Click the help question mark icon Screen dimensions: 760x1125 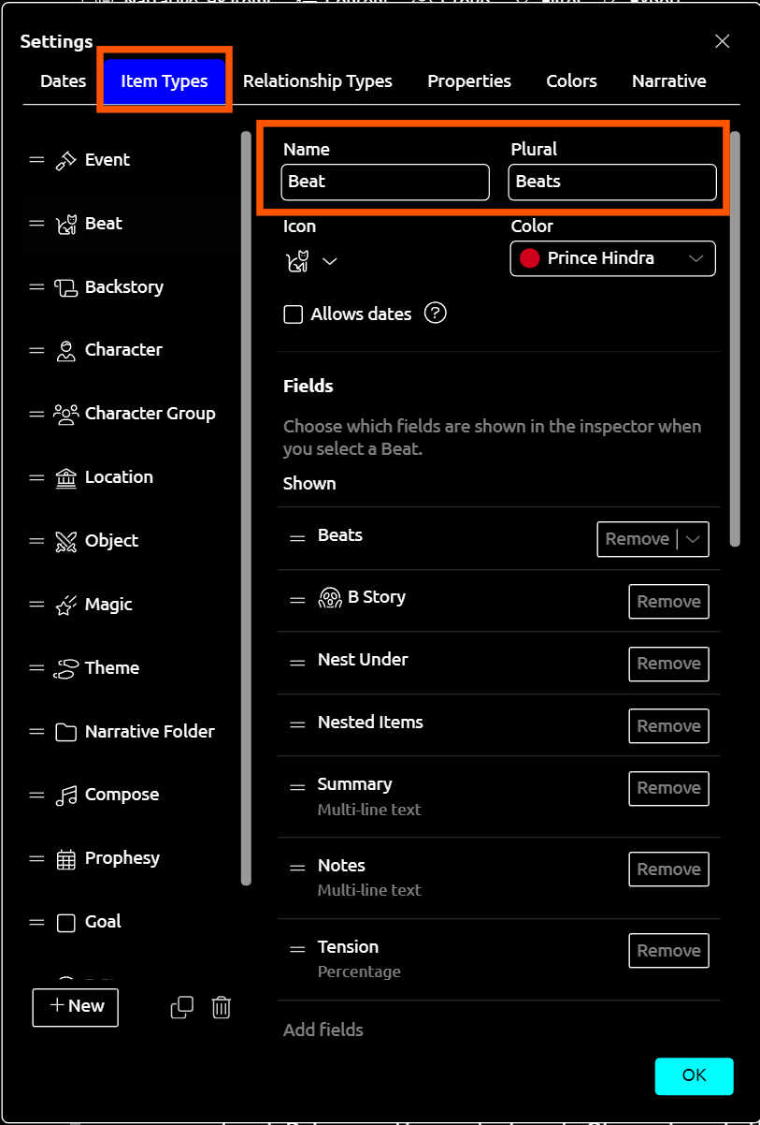pyautogui.click(x=435, y=314)
